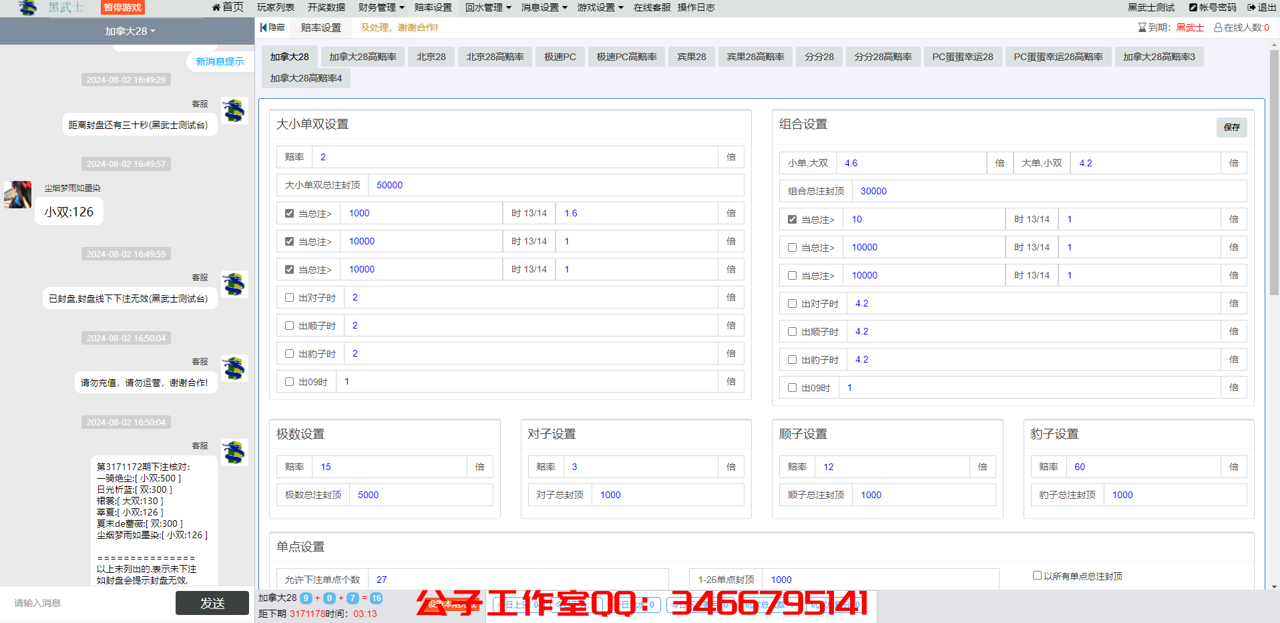The image size is (1280, 623).
Task: Toggle third 当总注> checkbox in 大小单双设置
Action: [289, 270]
